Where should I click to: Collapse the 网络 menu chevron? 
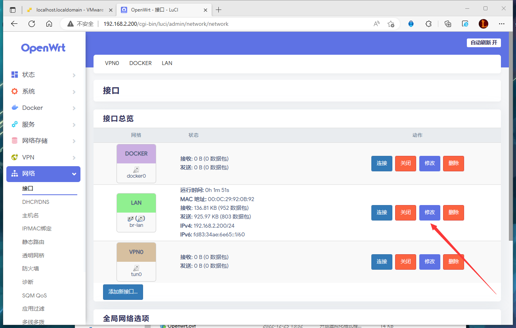pyautogui.click(x=74, y=174)
